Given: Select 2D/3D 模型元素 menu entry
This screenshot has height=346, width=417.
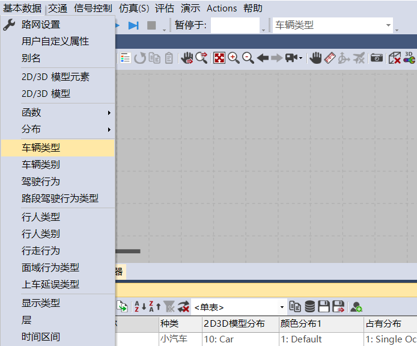Looking at the screenshot, I should click(x=58, y=77).
